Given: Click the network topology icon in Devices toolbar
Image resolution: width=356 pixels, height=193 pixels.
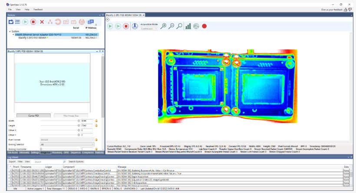Looking at the screenshot, I should coord(49,22).
